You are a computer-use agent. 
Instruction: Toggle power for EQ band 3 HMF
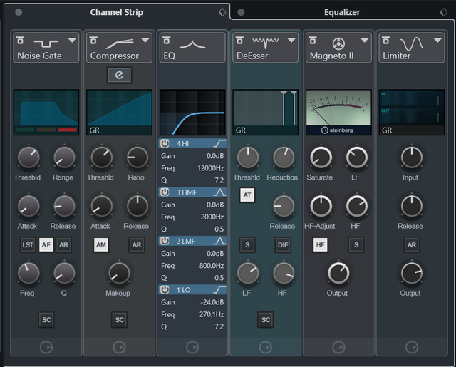(165, 192)
